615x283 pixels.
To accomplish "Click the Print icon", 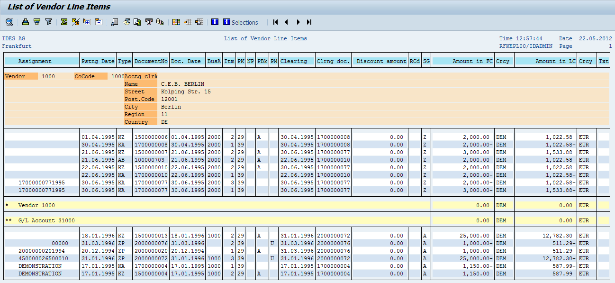I will pos(26,22).
